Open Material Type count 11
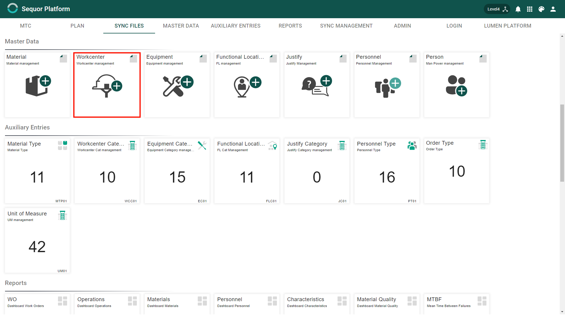Screen dimensions: 565x317 tap(37, 177)
